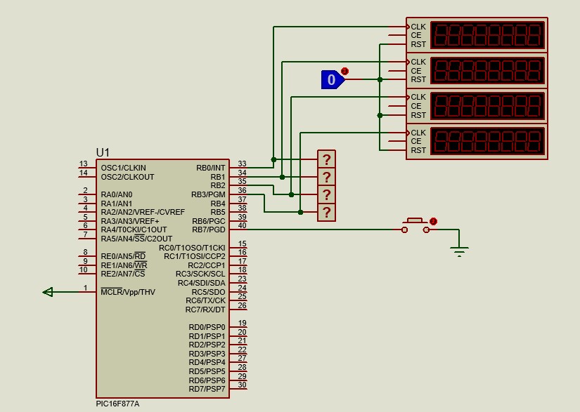Select the RB3/PGM pin label
580x412 pixels.
(208, 194)
